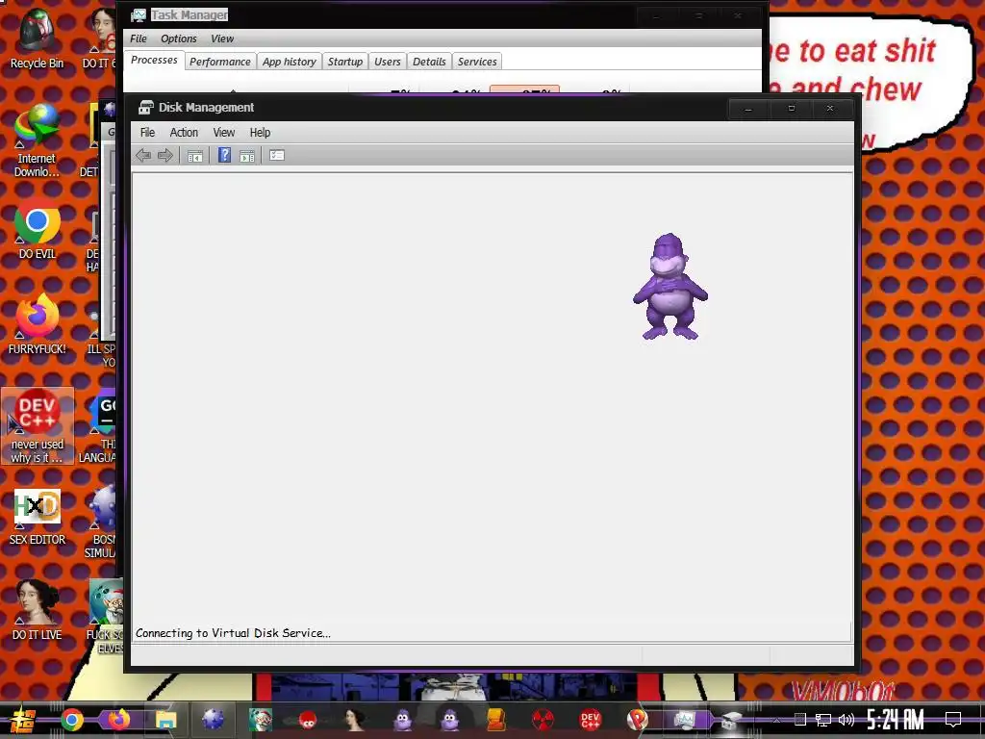
Task: Click the blue question mark Help toolbar icon
Action: (224, 155)
